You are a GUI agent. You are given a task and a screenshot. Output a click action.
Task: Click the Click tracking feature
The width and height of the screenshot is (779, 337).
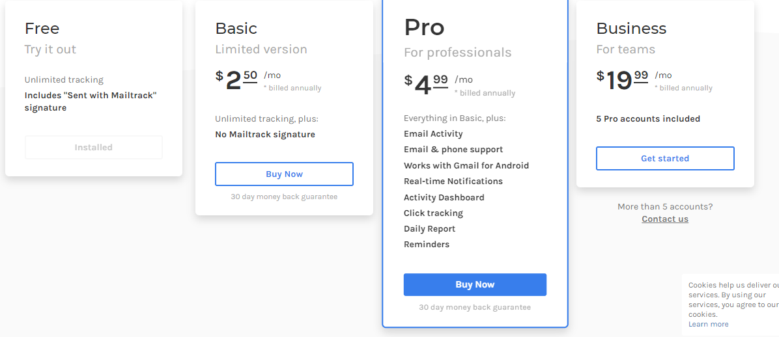[433, 213]
